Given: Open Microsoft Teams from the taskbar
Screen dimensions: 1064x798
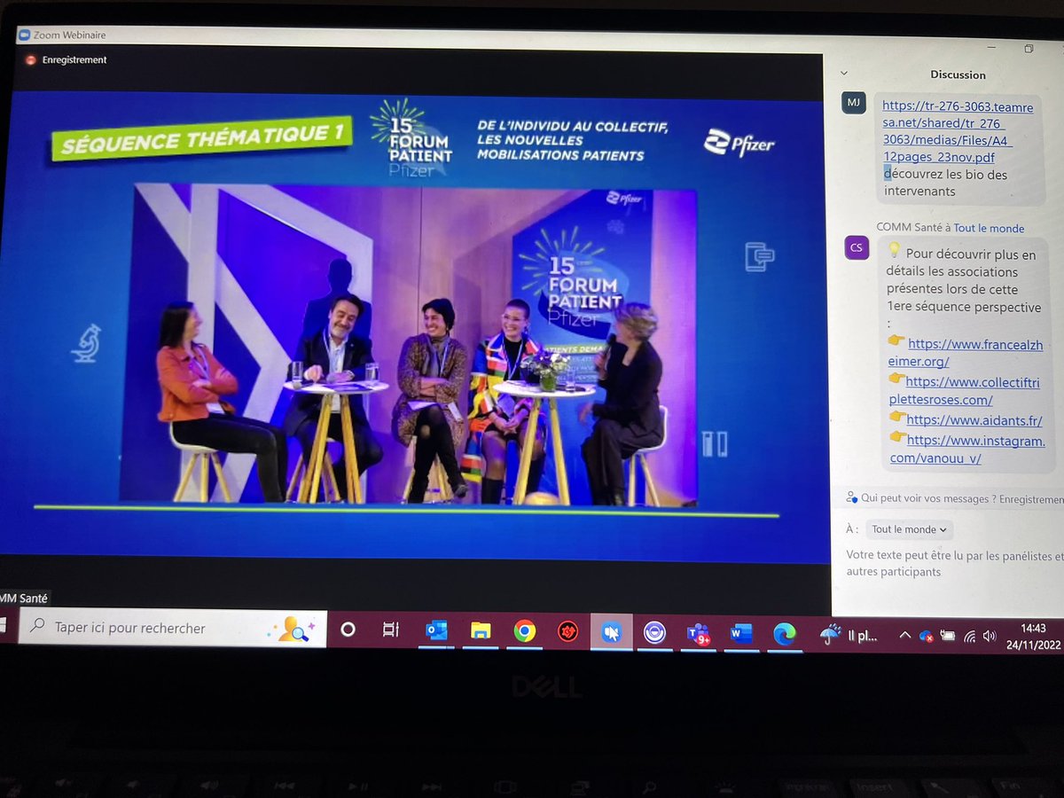Looking at the screenshot, I should [699, 634].
